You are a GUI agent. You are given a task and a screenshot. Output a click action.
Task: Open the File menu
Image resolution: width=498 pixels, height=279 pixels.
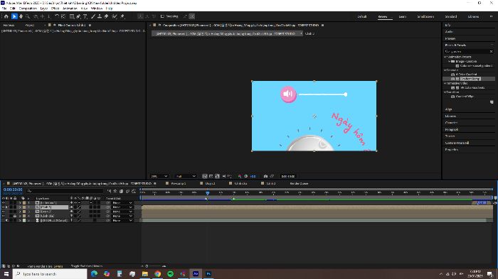coord(4,9)
